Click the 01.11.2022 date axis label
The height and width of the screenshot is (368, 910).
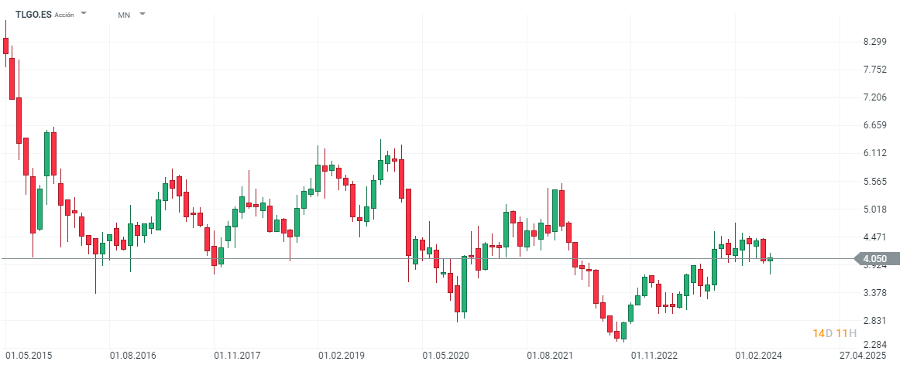654,356
